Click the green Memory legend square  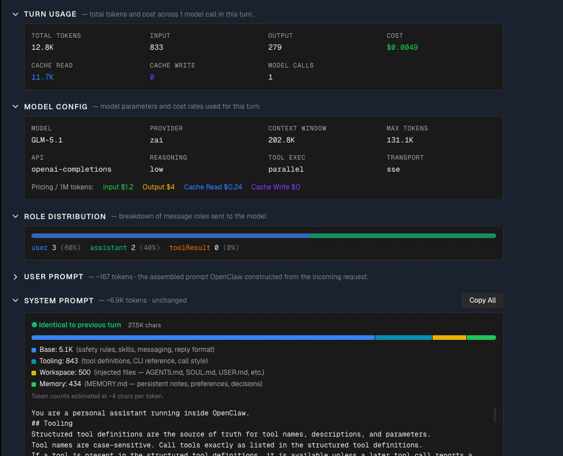point(34,384)
